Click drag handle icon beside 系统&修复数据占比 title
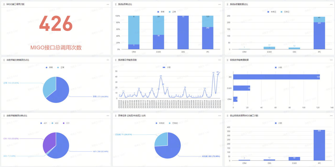The width and height of the screenshot is (335, 167). (x=227, y=4)
